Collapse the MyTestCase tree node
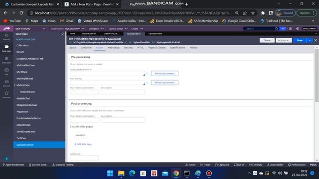 pos(14,85)
